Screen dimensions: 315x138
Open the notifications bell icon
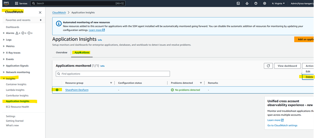tap(247, 3)
